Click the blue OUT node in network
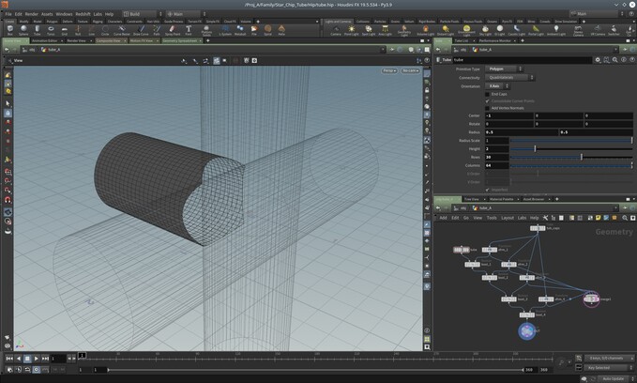 tap(527, 331)
